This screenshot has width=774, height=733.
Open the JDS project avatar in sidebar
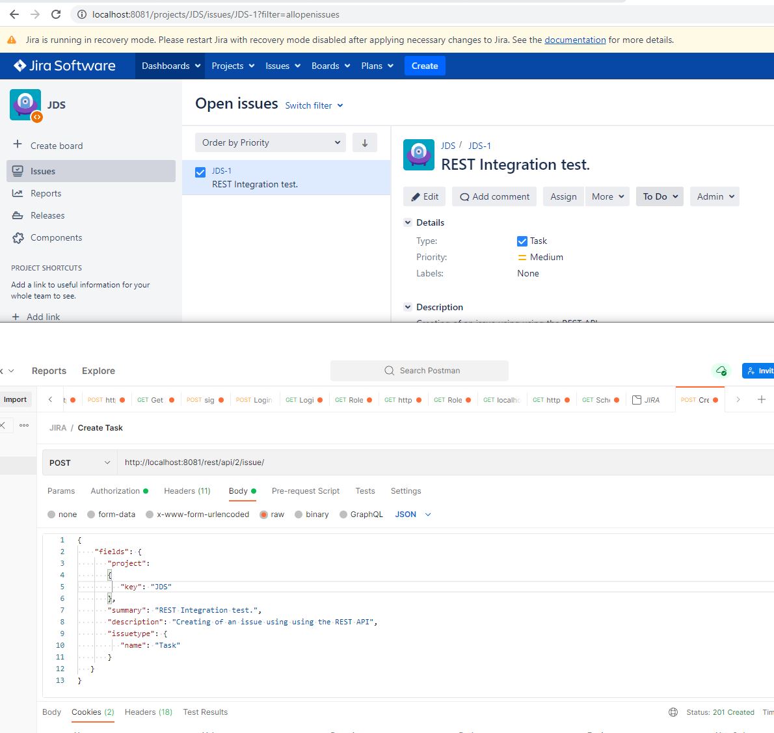26,105
